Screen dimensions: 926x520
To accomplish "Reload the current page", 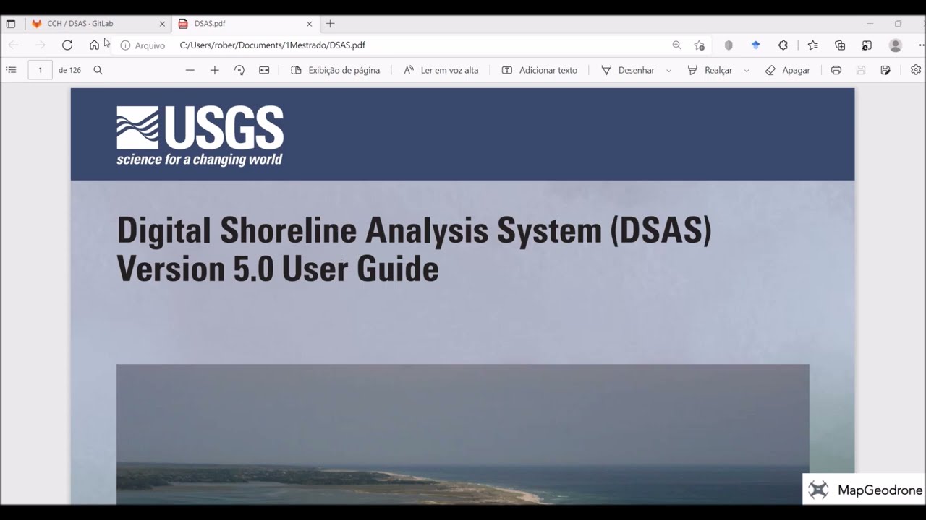I will pos(67,45).
